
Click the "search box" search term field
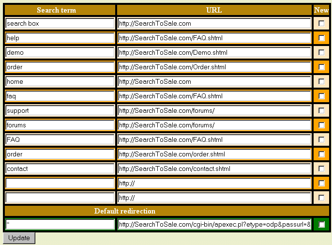click(x=60, y=23)
